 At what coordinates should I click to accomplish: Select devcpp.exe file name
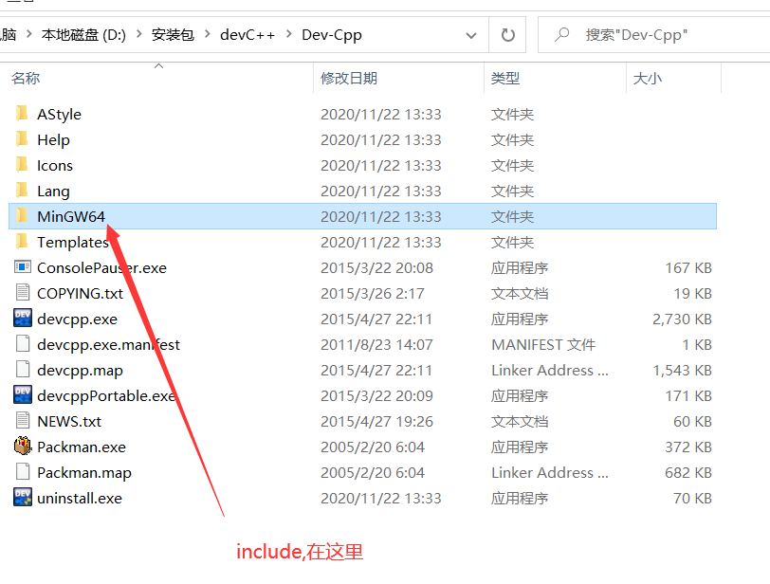coord(78,319)
